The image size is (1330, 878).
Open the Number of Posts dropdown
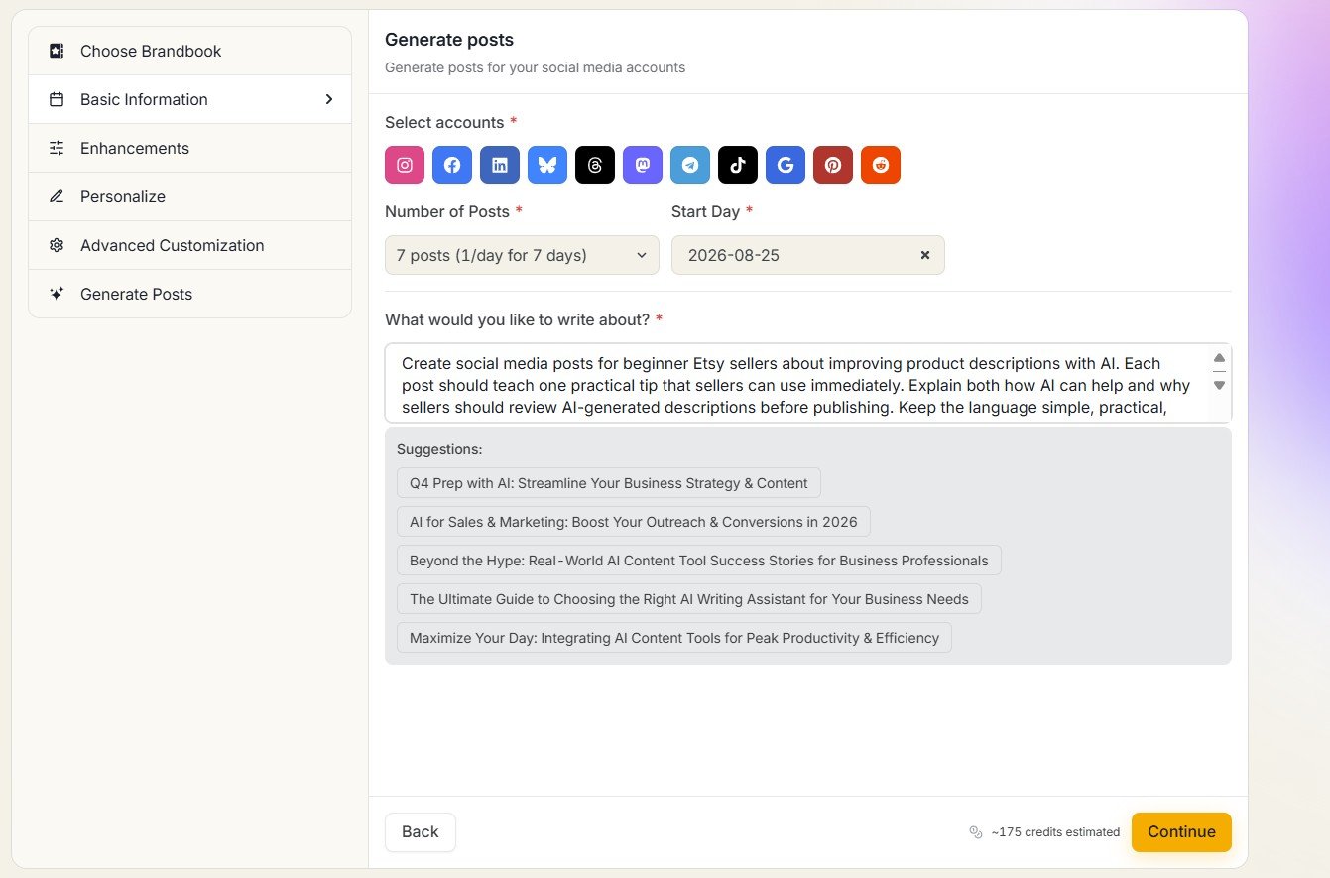[x=522, y=255]
